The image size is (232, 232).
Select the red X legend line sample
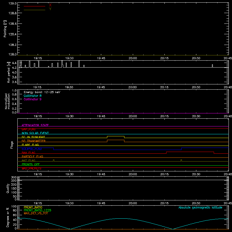pyautogui.click(x=35, y=6)
